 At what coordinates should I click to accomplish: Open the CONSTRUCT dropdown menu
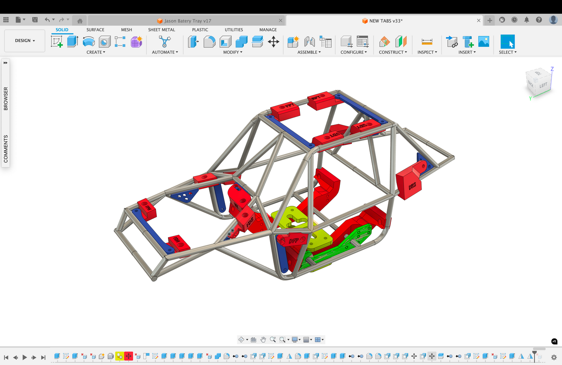pos(393,52)
